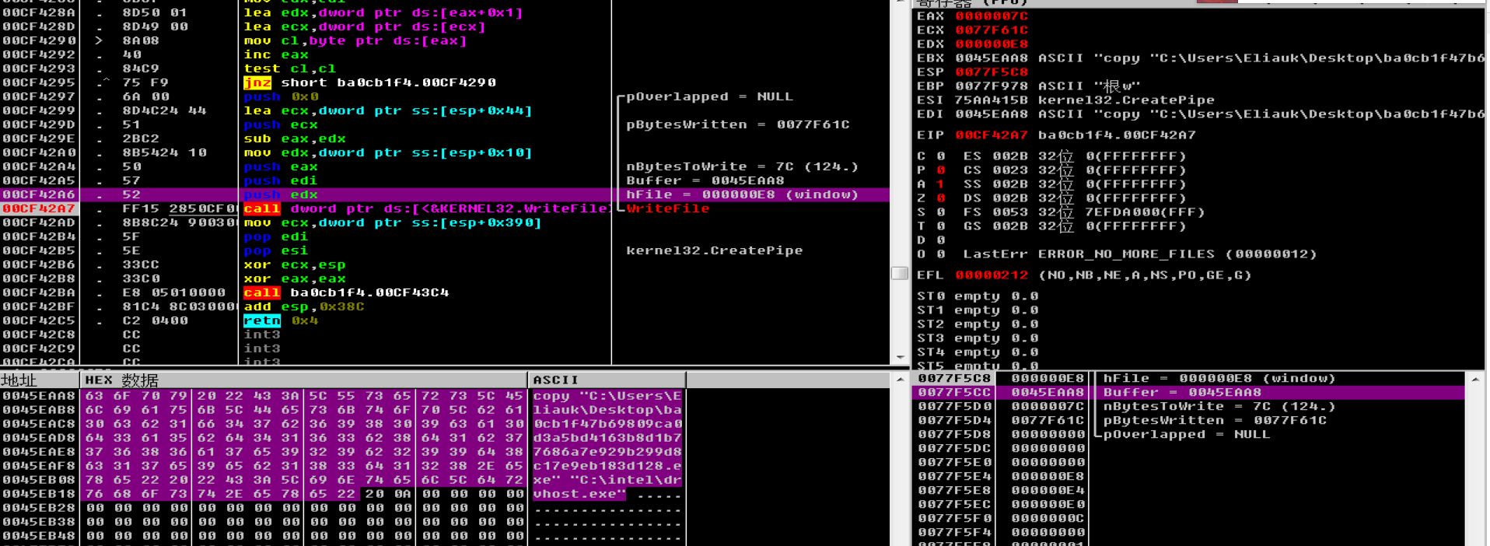Click the stack pane scrollbar up arrow

pyautogui.click(x=1475, y=380)
